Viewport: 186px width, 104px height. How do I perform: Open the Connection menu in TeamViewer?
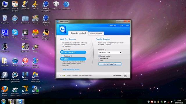tap(112, 25)
